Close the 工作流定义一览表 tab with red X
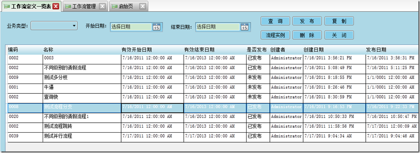The width and height of the screenshot is (420, 153). (56, 7)
